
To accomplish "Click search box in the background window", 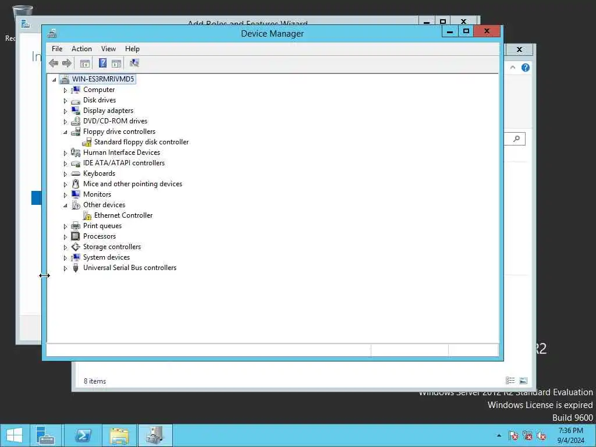I will pyautogui.click(x=515, y=139).
